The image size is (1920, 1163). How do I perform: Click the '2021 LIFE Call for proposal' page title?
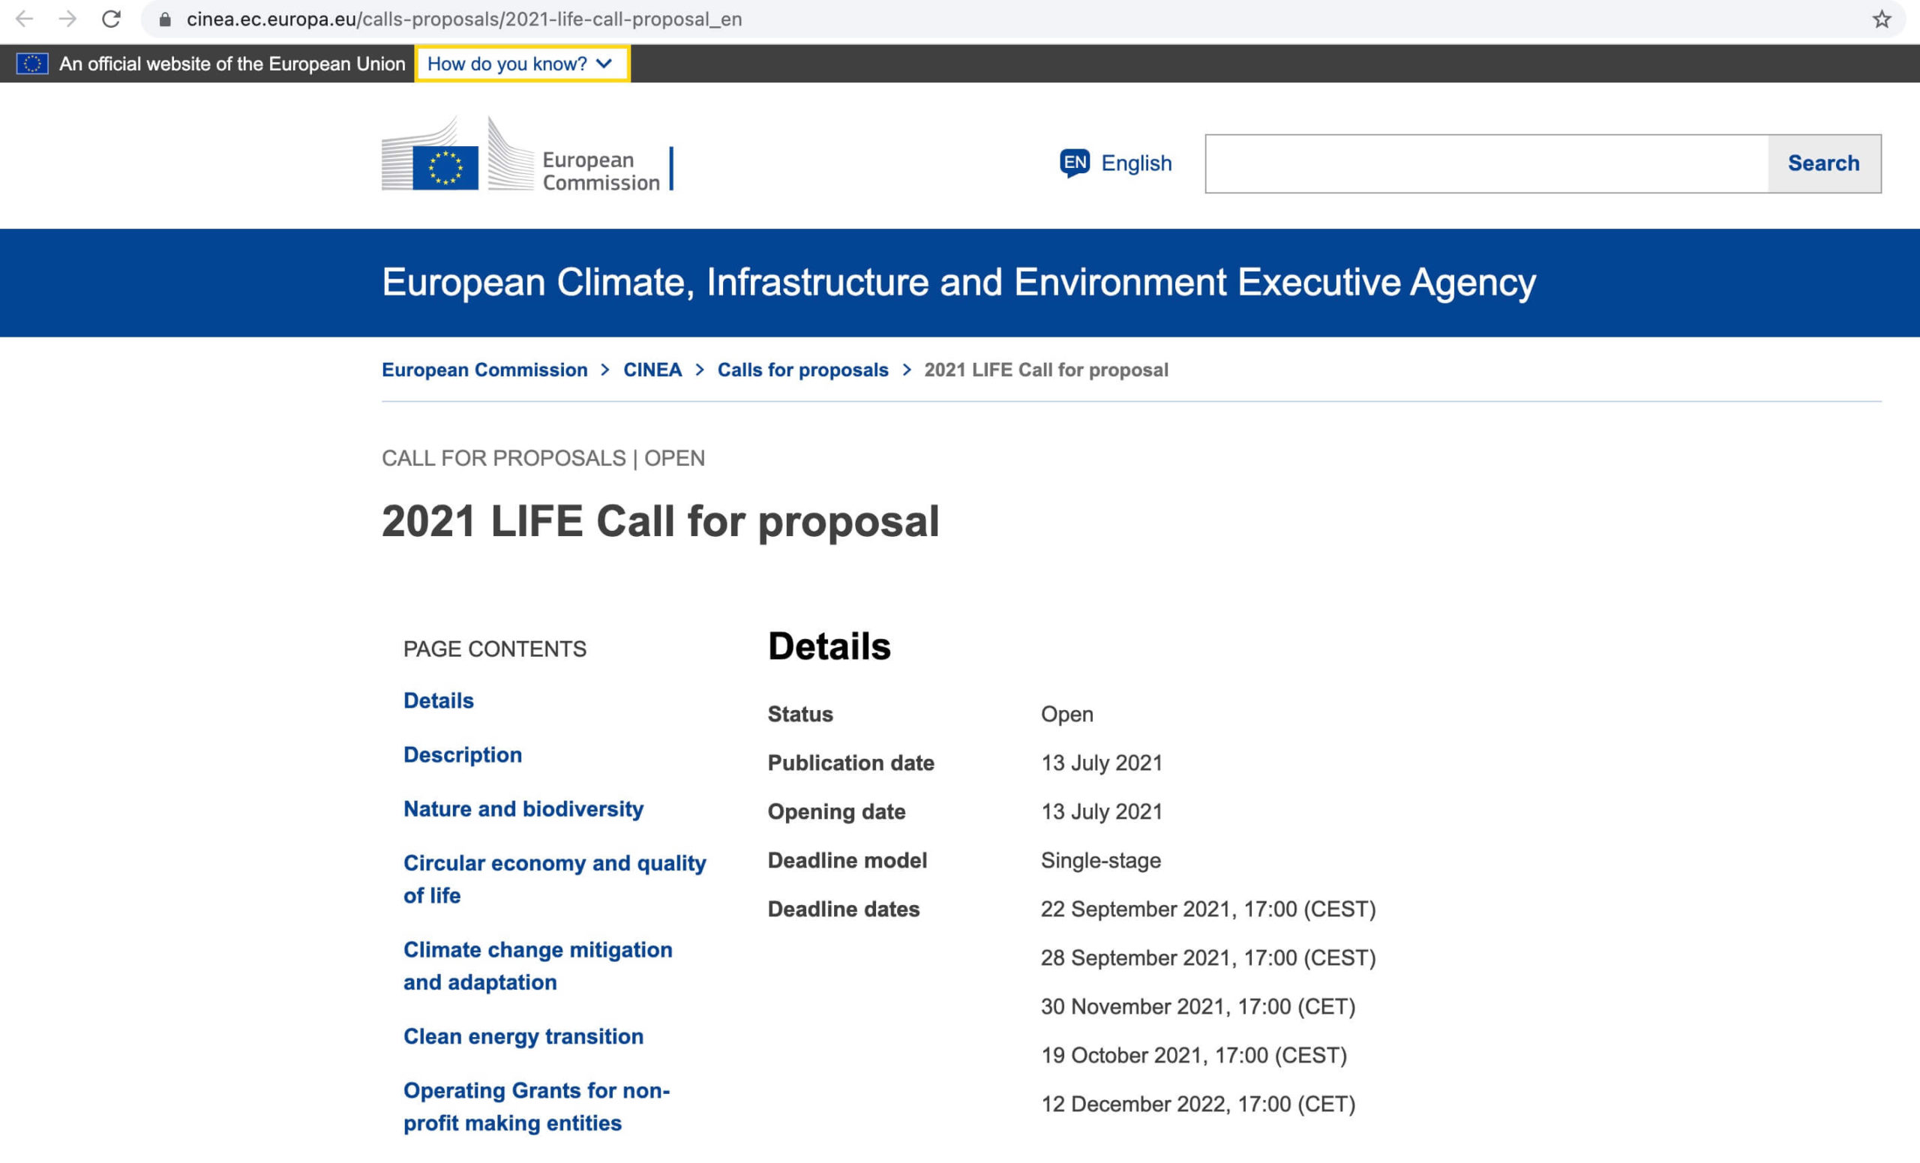(661, 521)
